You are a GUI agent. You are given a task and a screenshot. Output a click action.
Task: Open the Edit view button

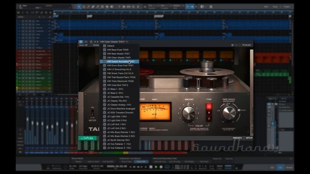click(x=272, y=168)
